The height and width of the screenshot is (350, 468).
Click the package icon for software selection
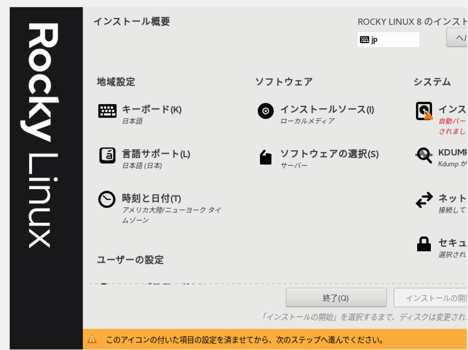(266, 157)
